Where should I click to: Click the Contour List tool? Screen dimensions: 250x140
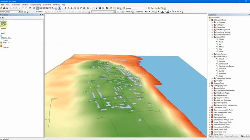coord(223,64)
